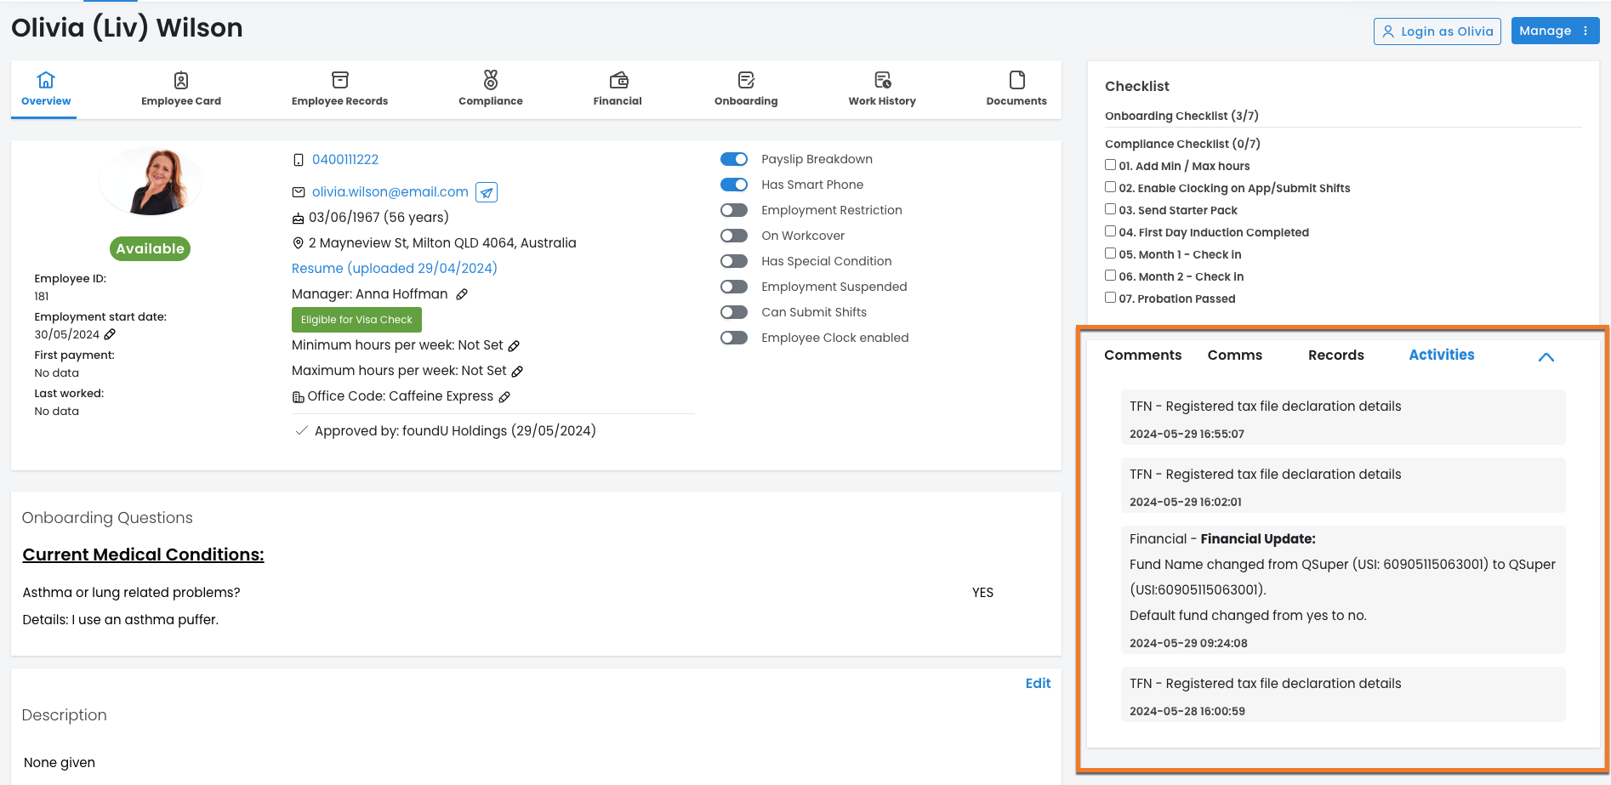Edit minimum hours per week pencil icon
Screen dimensions: 1611x785
point(514,345)
